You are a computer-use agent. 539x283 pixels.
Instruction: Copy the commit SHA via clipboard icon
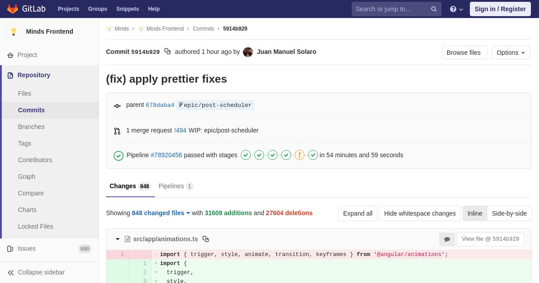point(168,52)
